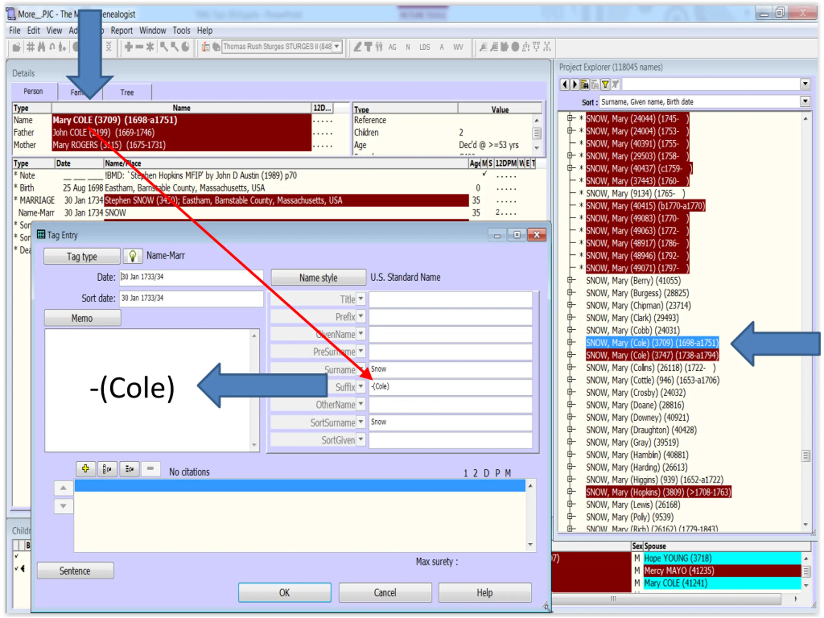Expand the SNOW, Mary (Gray) (39519) node
This screenshot has width=824, height=618.
570,442
